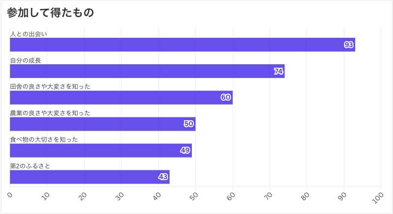This screenshot has height=214, width=393.
Task: Click the 食べ物の大切さを知った label text
Action: pos(44,140)
